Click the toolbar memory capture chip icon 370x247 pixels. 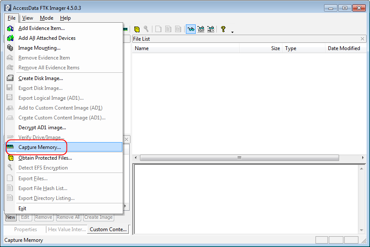click(125, 30)
